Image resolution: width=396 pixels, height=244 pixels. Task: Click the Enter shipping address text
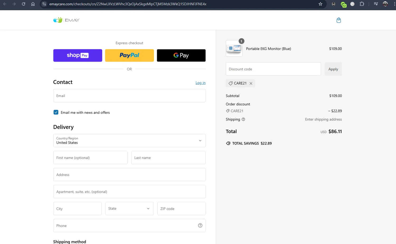point(323,119)
